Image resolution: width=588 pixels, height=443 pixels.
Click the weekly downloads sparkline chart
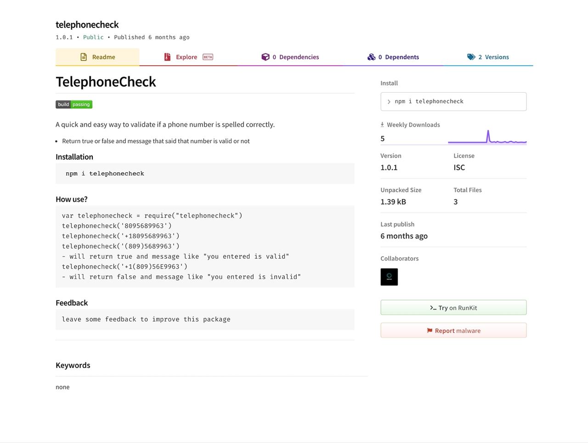487,138
